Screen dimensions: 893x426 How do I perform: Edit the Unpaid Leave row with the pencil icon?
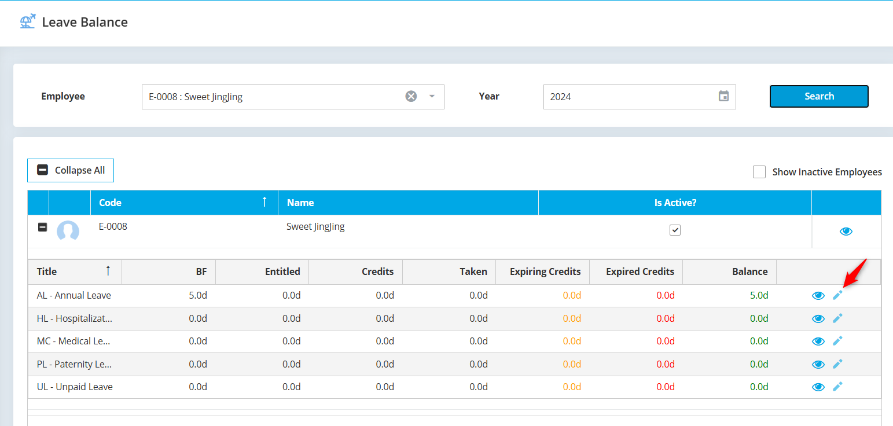click(837, 387)
